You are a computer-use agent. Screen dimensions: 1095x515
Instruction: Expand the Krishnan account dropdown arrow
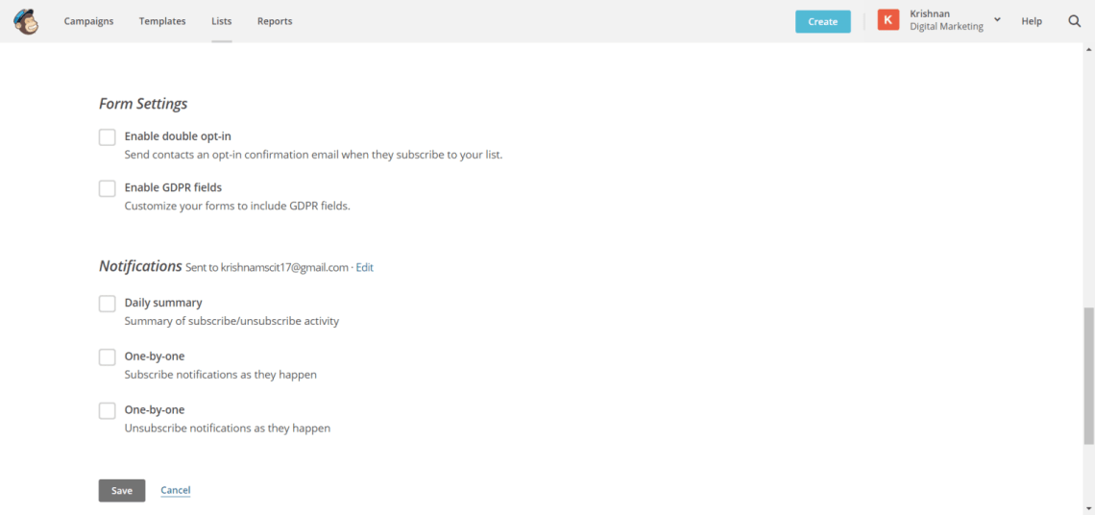[x=997, y=19]
